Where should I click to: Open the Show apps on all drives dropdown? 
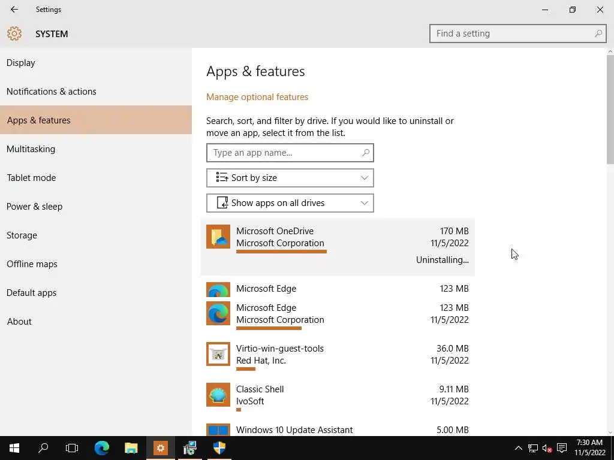[x=290, y=203]
